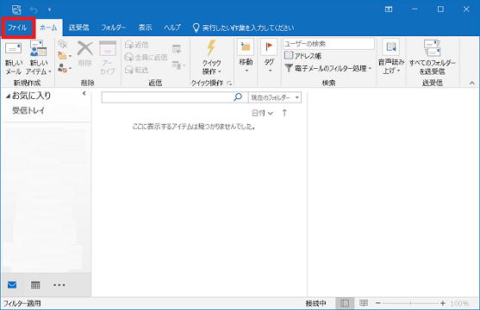Click the 転送 forward button

pyautogui.click(x=136, y=70)
